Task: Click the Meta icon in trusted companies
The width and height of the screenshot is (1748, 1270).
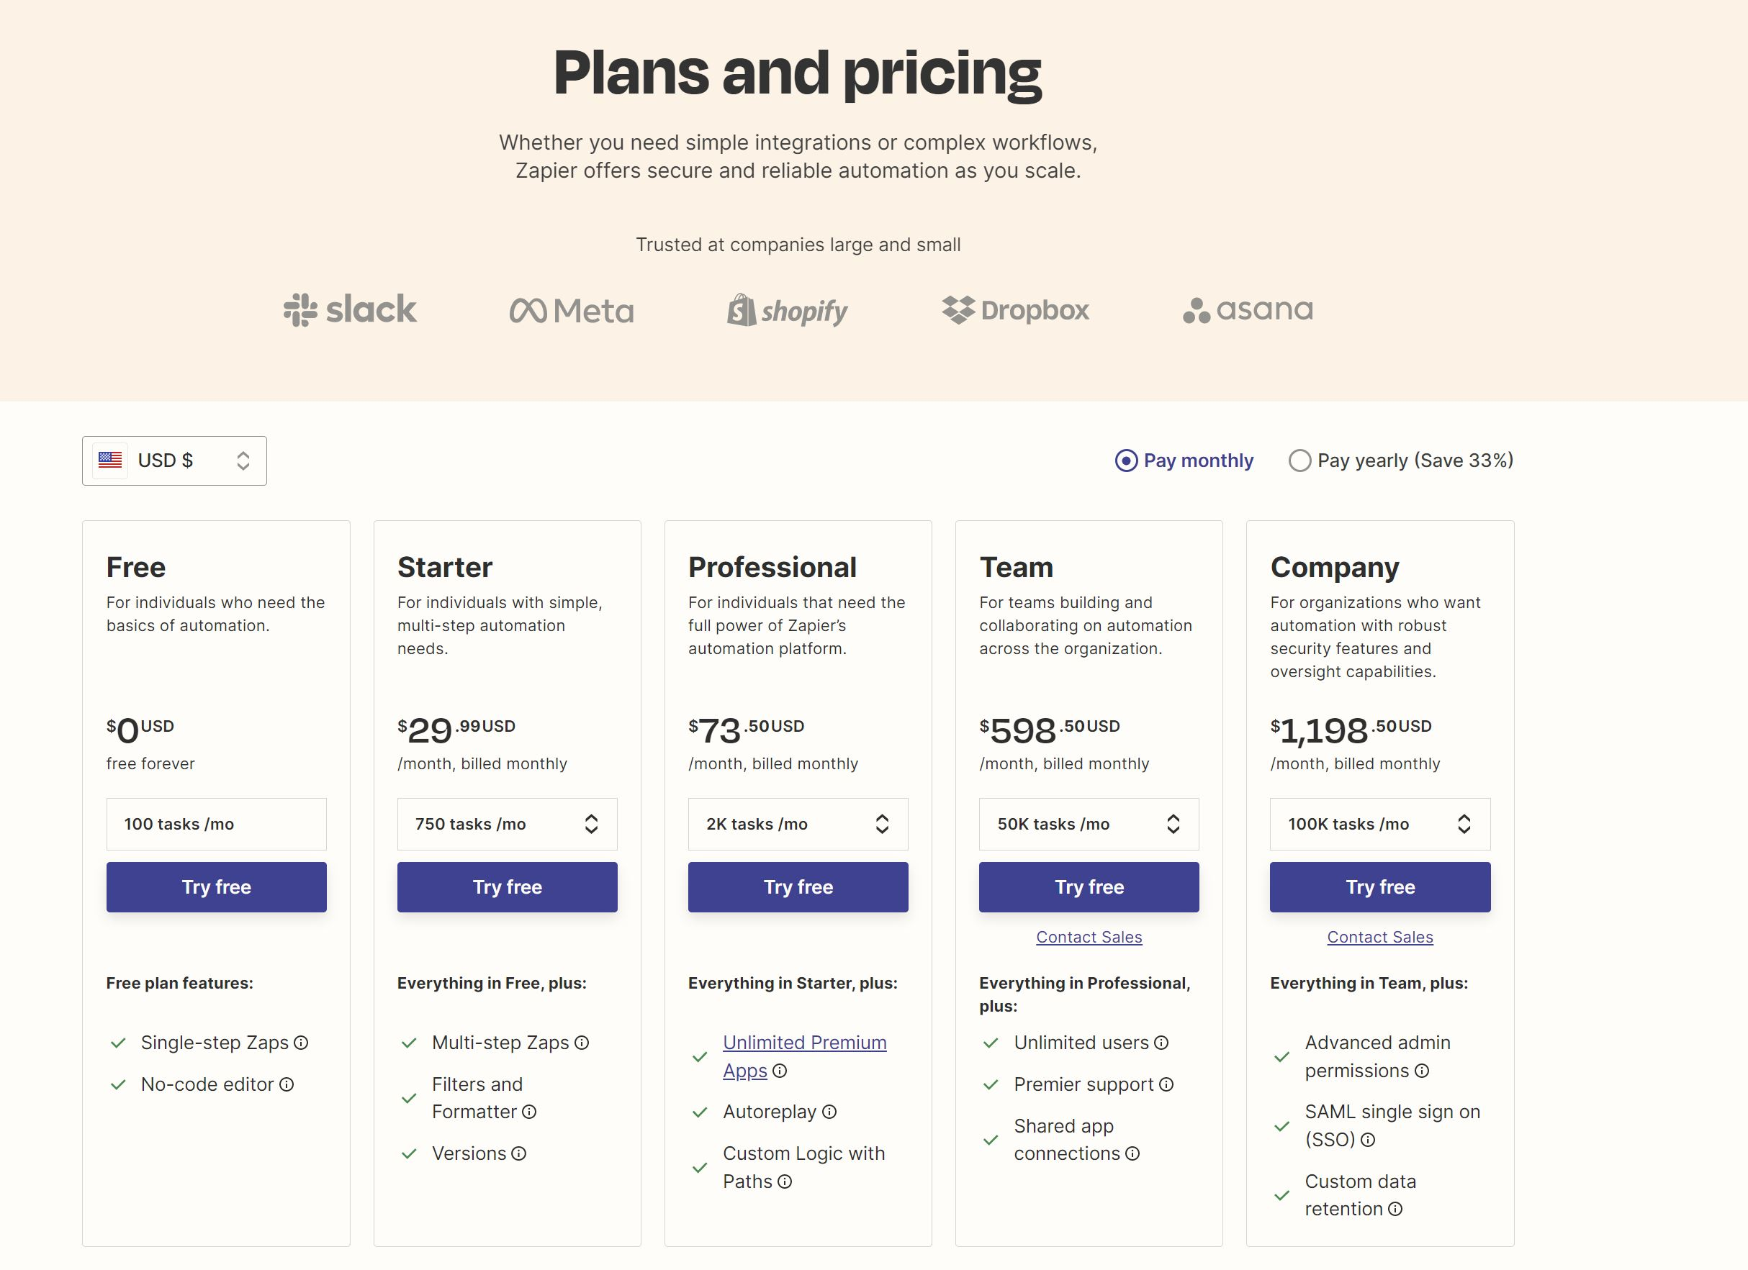Action: 569,308
